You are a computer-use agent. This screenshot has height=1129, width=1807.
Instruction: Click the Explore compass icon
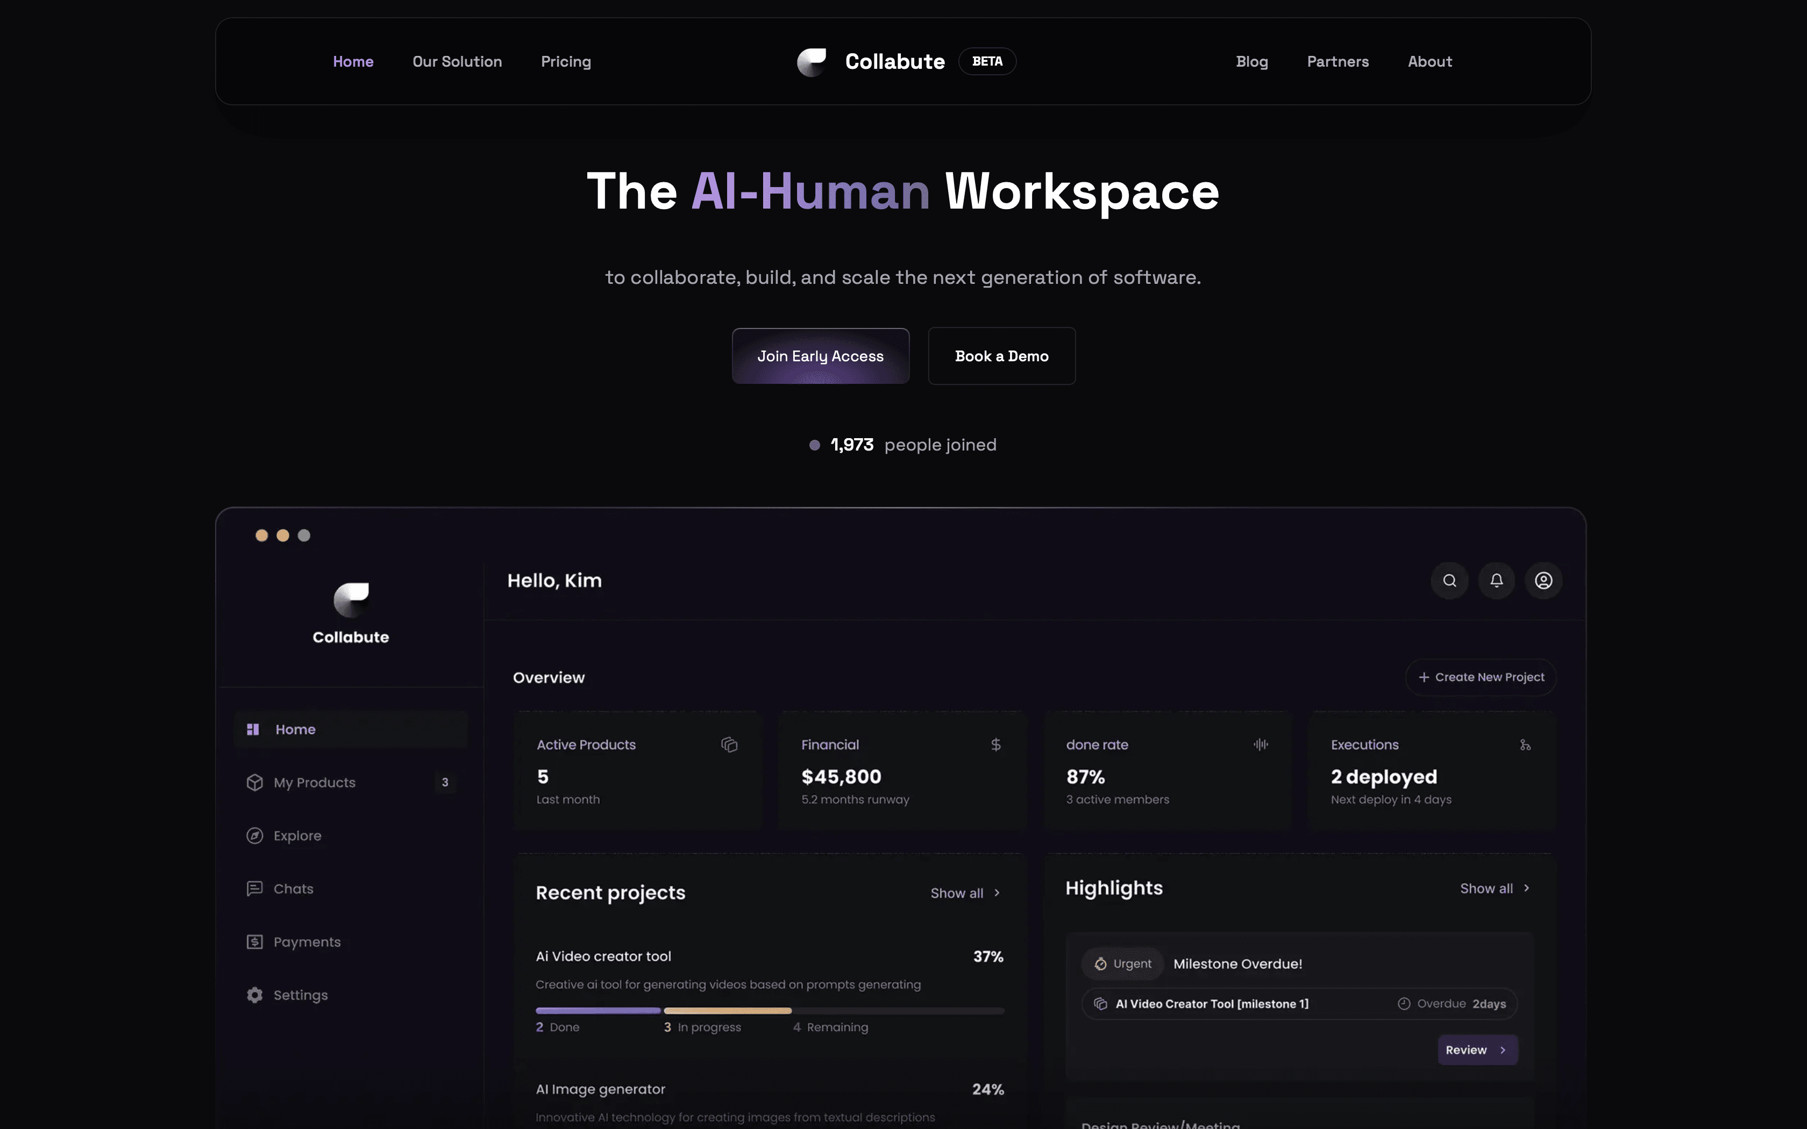tap(254, 835)
